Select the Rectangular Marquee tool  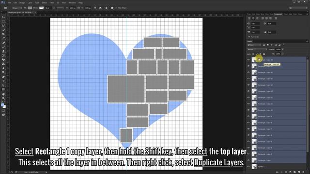point(3,21)
